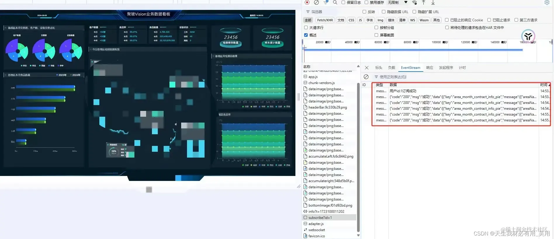Image resolution: width=554 pixels, height=239 pixels.
Task: Open the 无限制 throttling dropdown
Action: 397,2
